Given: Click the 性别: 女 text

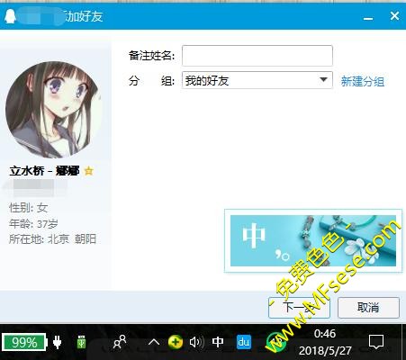Looking at the screenshot, I should pyautogui.click(x=29, y=208).
